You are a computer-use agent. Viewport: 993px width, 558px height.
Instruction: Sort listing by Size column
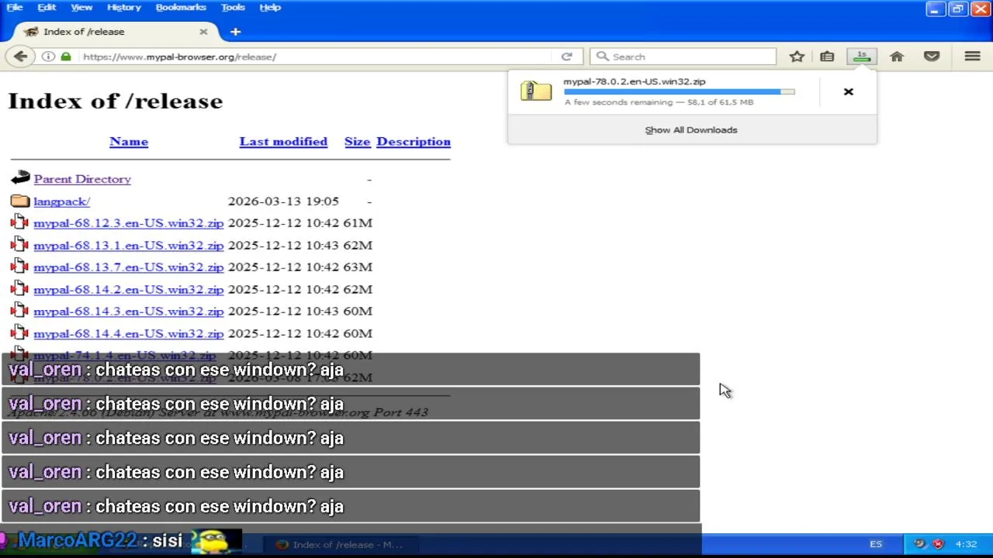357,141
